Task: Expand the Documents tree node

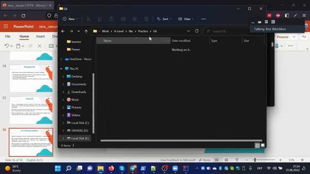Action: (63, 84)
